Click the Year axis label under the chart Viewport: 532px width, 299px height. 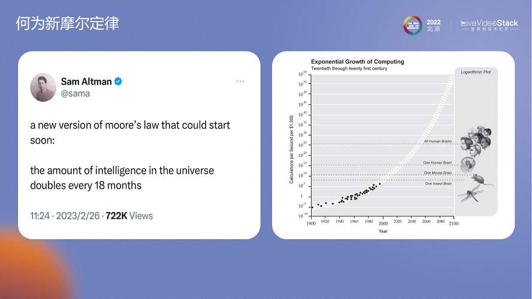coord(382,231)
